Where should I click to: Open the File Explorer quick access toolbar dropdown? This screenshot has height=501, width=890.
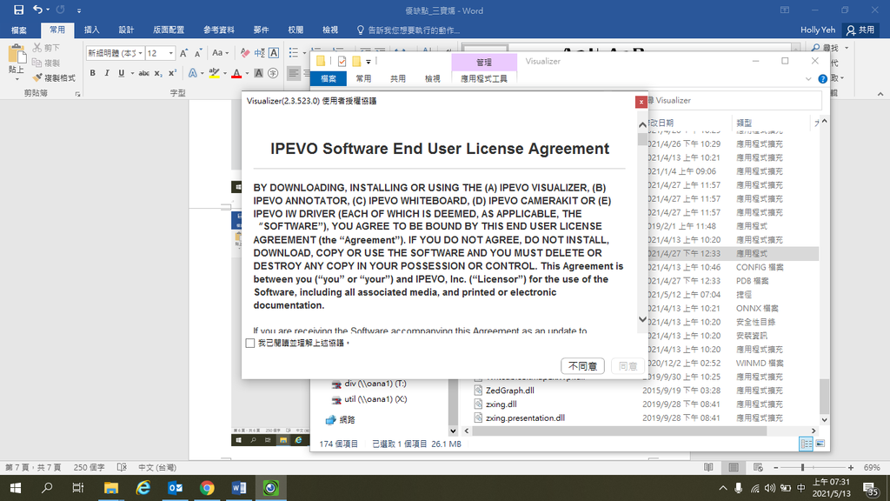pyautogui.click(x=369, y=62)
